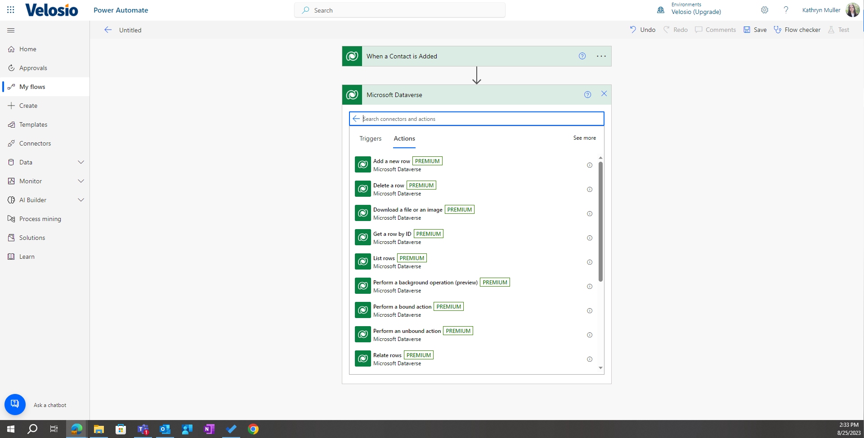Viewport: 864px width, 438px height.
Task: Open the Process mining section
Action: pos(40,218)
